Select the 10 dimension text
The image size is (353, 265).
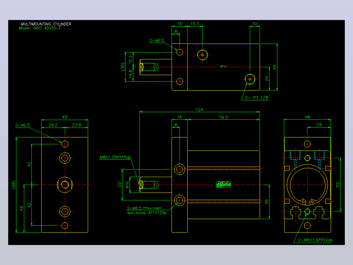[255, 24]
